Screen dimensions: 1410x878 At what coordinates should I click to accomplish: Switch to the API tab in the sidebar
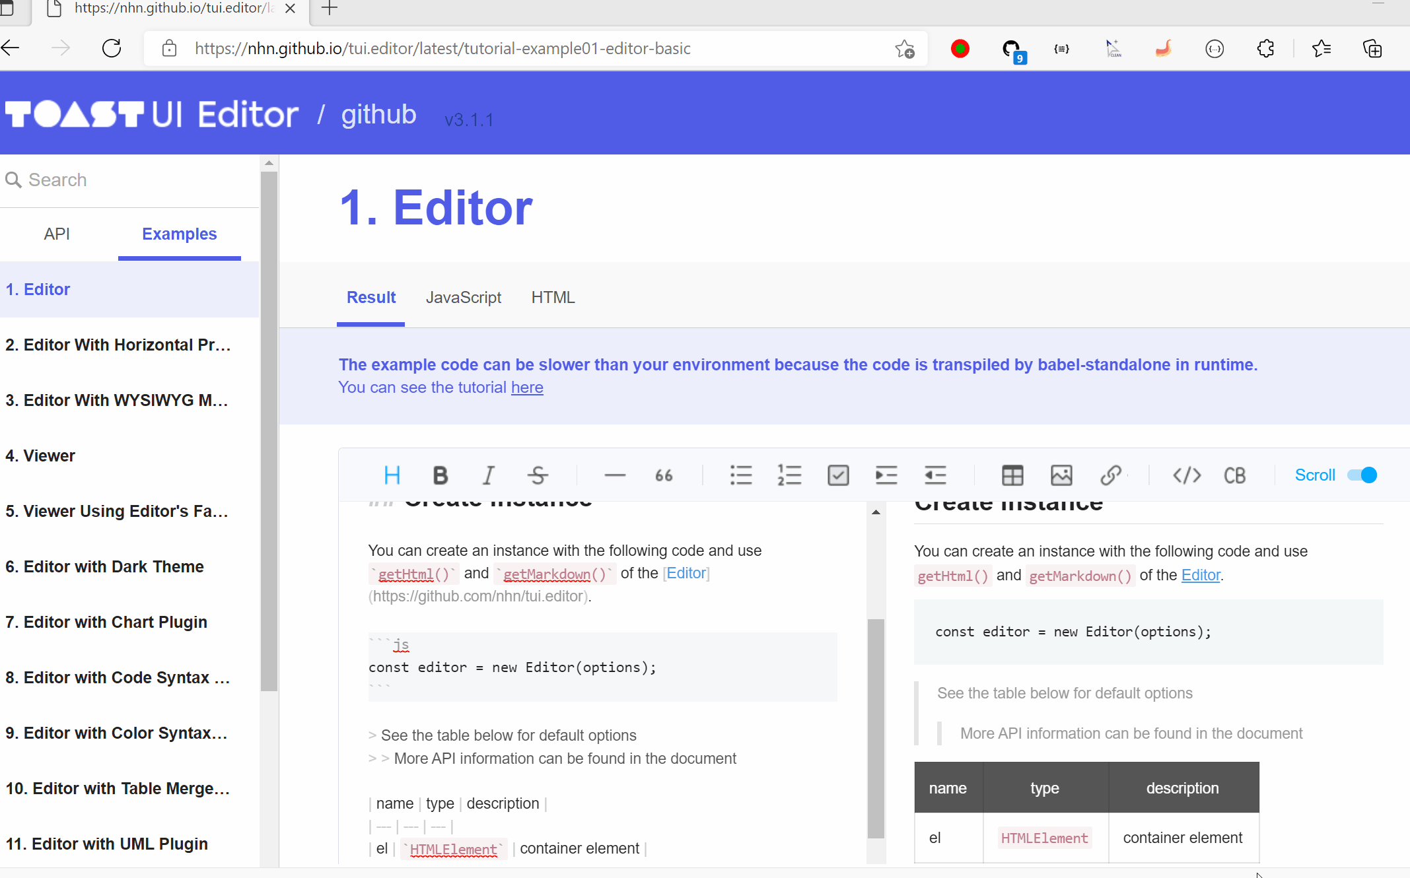pos(57,234)
